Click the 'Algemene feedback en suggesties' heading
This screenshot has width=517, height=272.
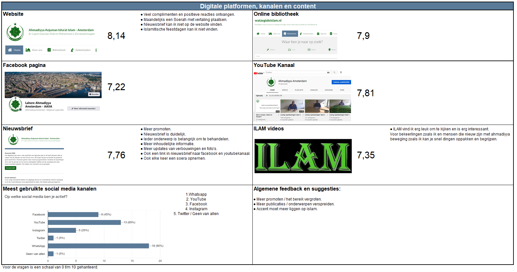pos(297,189)
